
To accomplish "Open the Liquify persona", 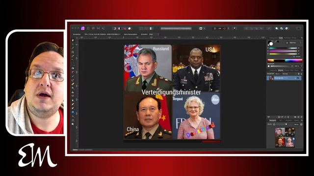I will pos(88,28).
